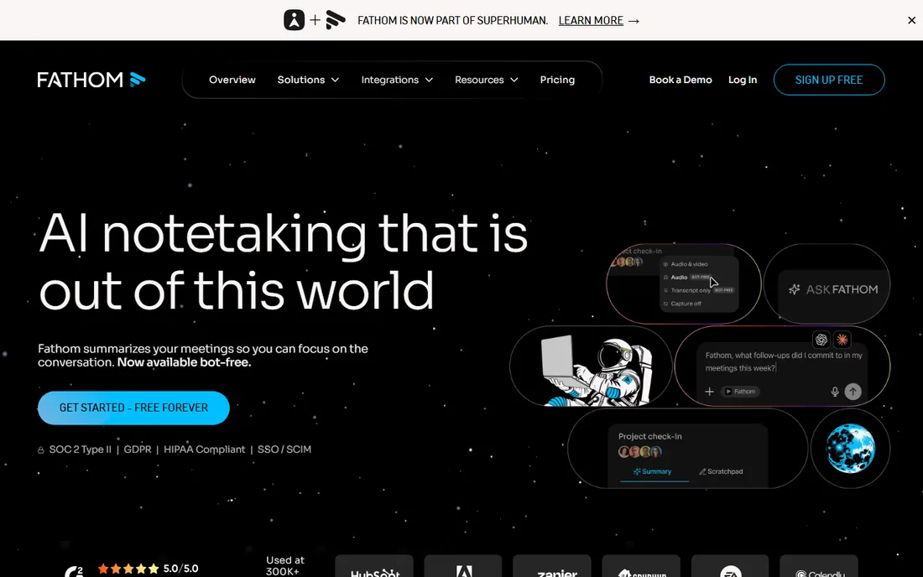Click the follow-ups prompt text field
923x577 pixels.
(784, 361)
